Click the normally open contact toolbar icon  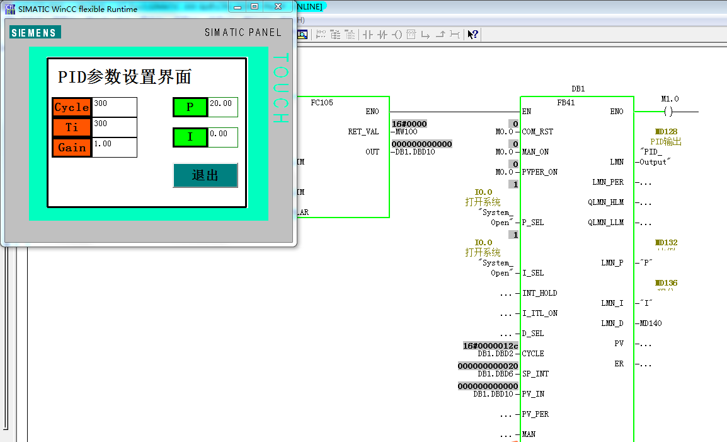click(368, 34)
